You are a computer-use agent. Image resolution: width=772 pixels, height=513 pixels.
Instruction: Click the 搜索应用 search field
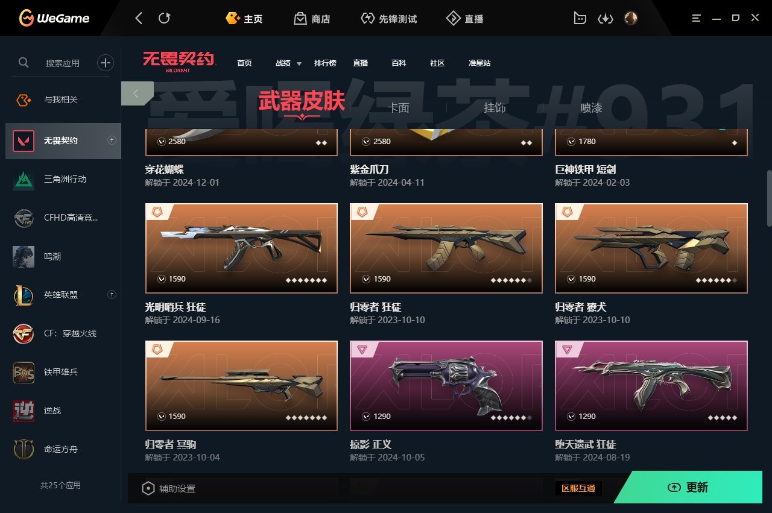point(62,63)
